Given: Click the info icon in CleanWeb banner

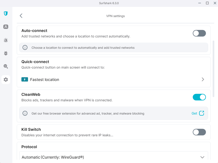Looking at the screenshot, I should point(25,113).
